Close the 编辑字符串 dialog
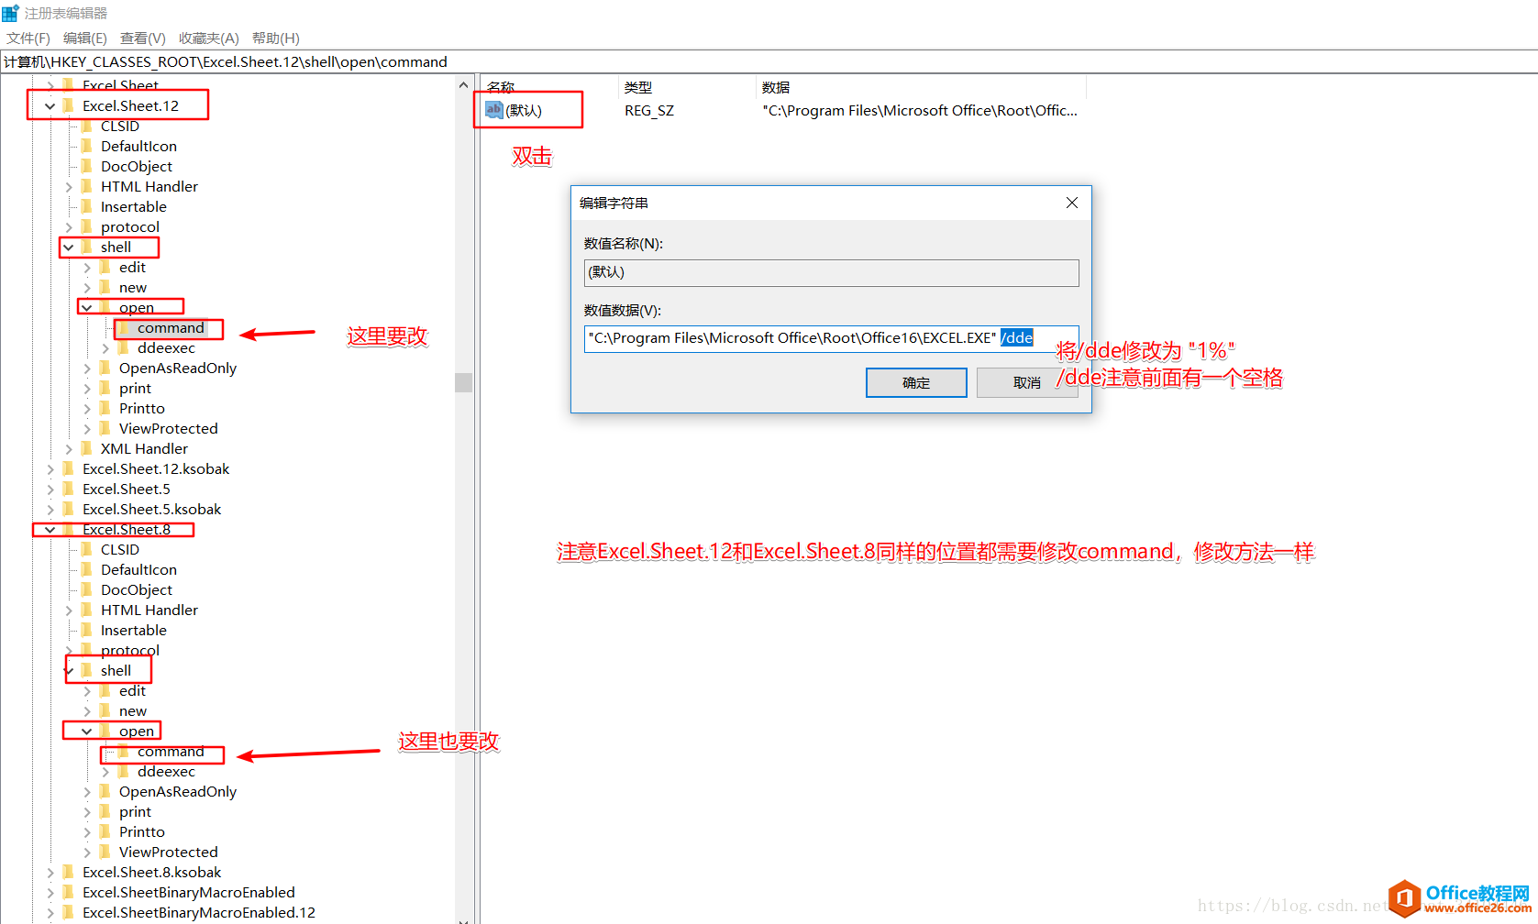1538x924 pixels. [x=1072, y=203]
